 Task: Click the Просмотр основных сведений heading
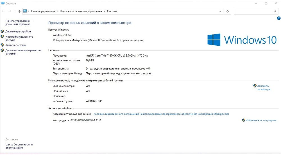click(x=90, y=23)
